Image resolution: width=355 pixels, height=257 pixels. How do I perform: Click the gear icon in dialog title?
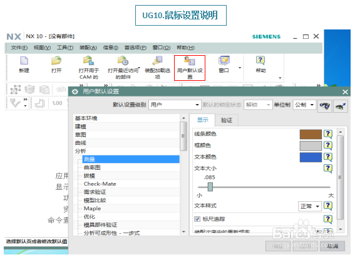[x=75, y=92]
